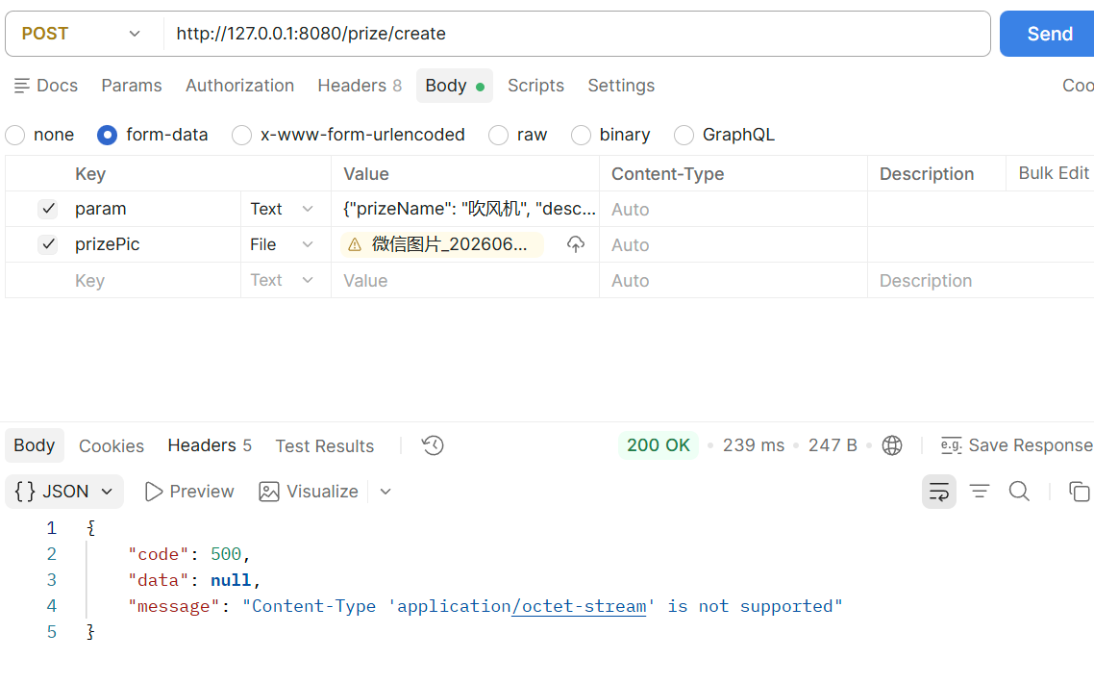
Task: Open response Headers tab
Action: coord(210,445)
